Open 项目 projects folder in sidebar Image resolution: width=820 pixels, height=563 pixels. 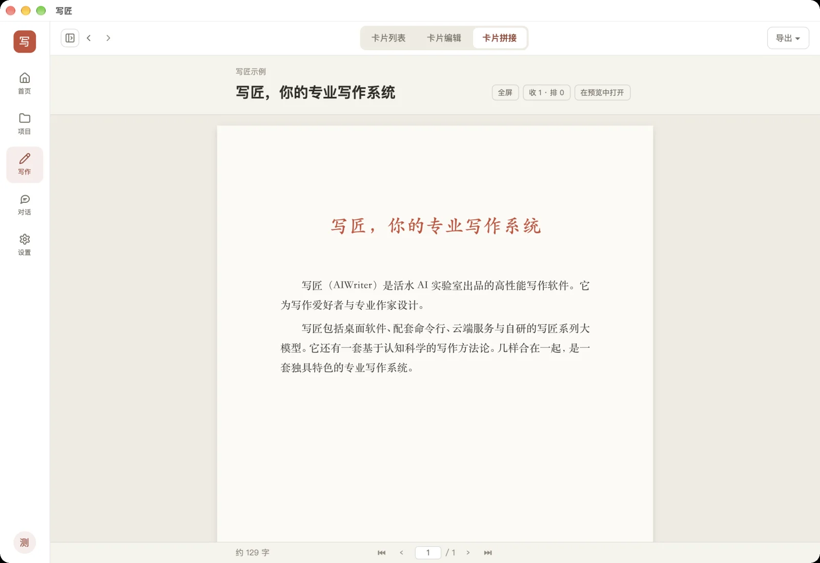25,124
